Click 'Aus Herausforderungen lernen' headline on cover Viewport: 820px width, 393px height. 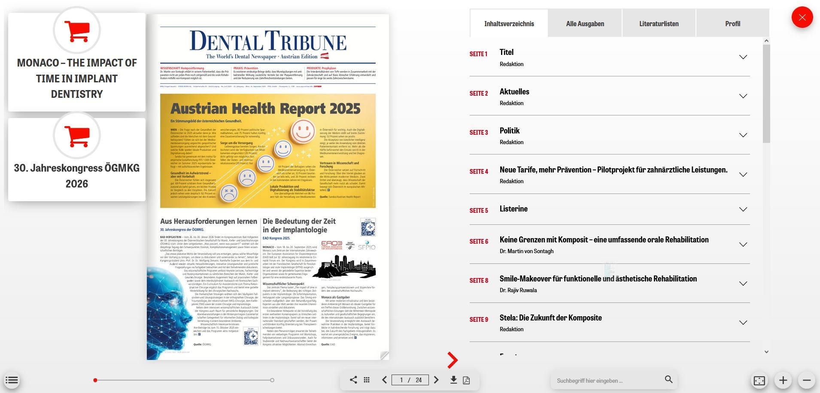pos(209,221)
